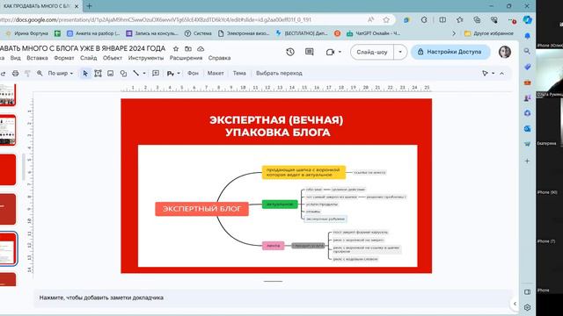This screenshot has height=316, width=563.
Task: Start the Слайд-шоу presentation
Action: pos(372,52)
